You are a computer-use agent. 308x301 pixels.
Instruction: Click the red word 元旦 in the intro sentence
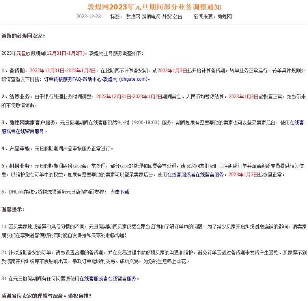(x=21, y=53)
